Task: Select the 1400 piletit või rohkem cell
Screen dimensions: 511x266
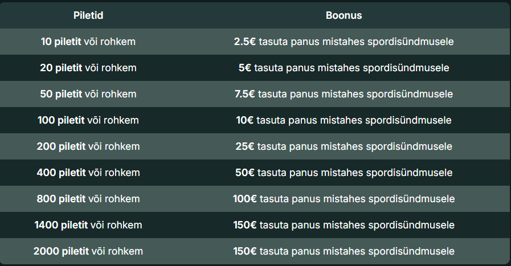Action: click(x=88, y=225)
